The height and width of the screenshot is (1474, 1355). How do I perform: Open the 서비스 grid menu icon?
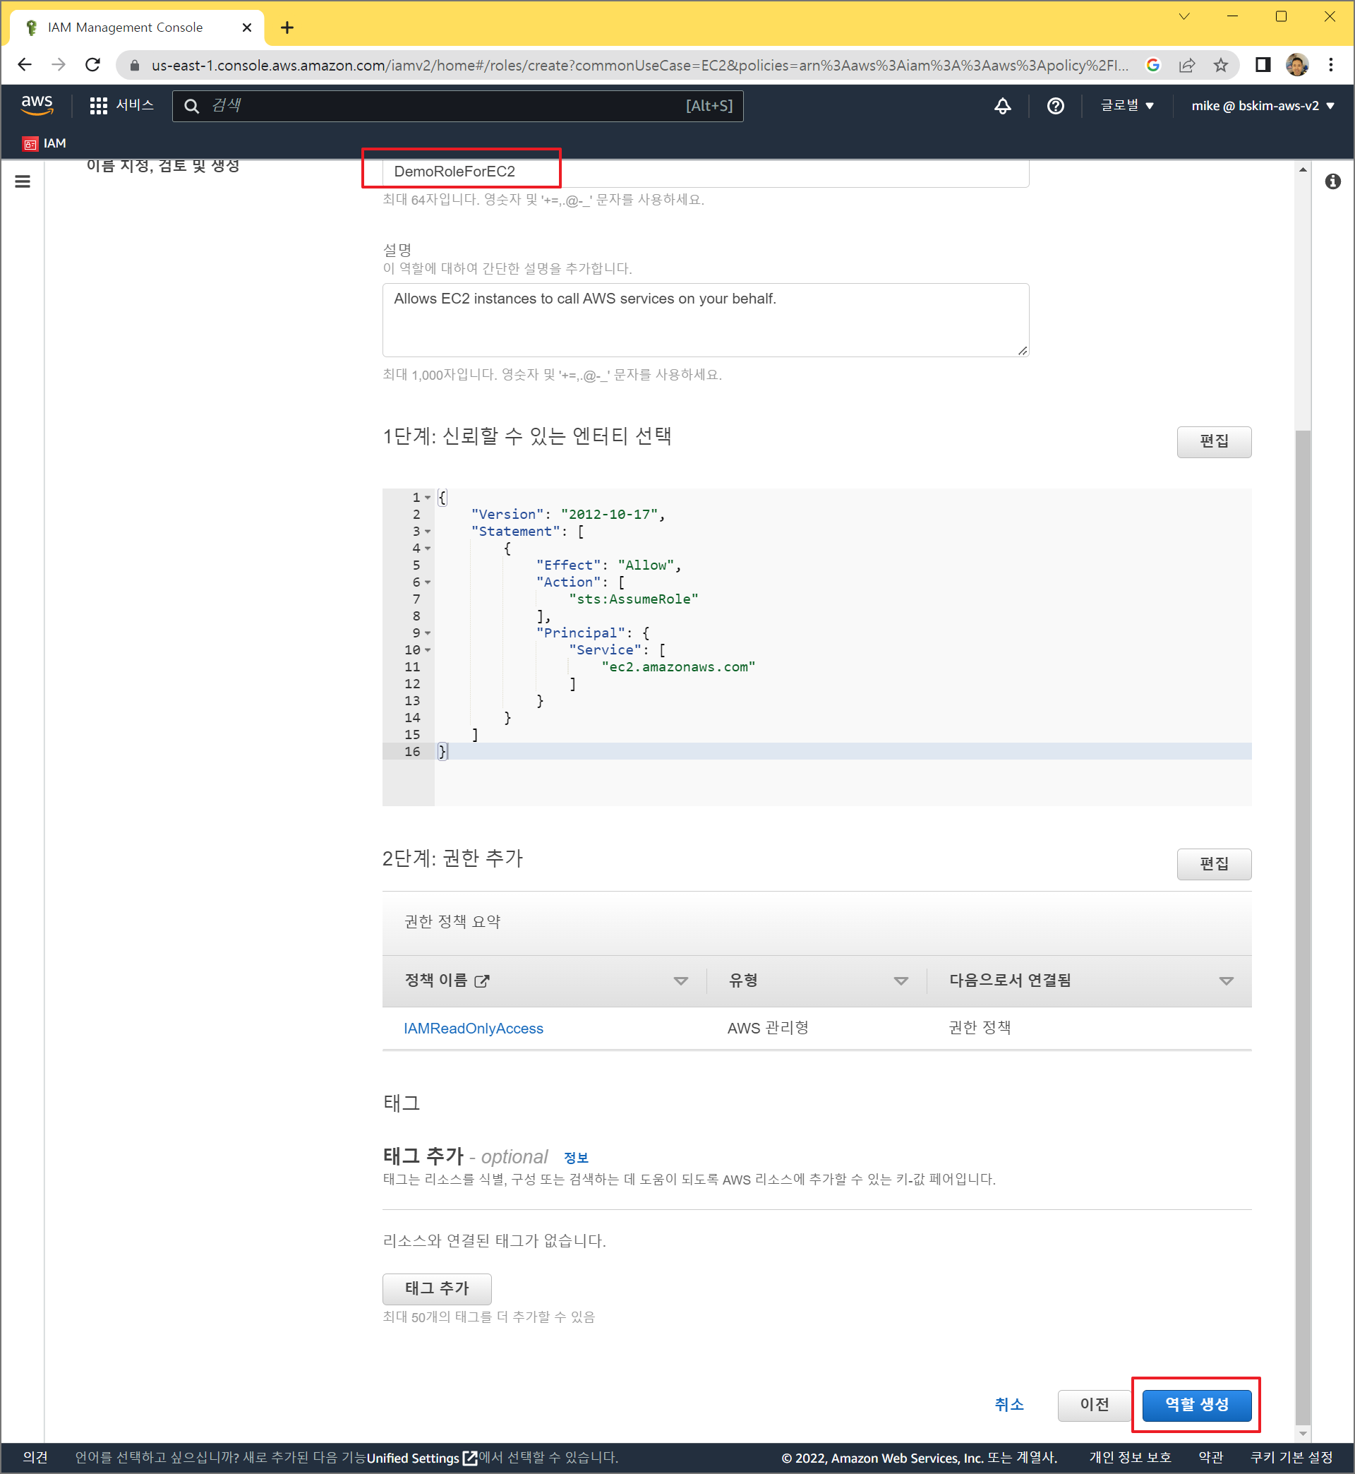coord(98,106)
